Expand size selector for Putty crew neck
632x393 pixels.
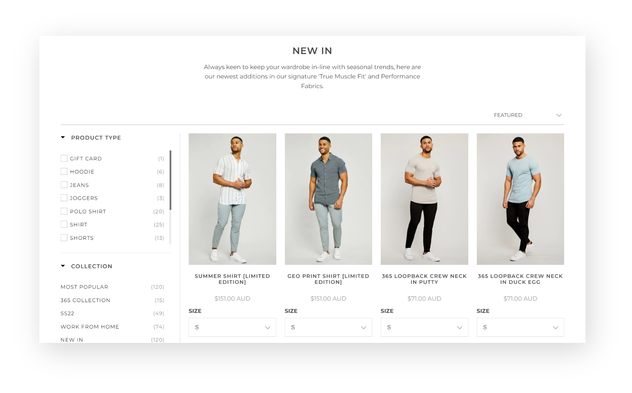[x=424, y=327]
